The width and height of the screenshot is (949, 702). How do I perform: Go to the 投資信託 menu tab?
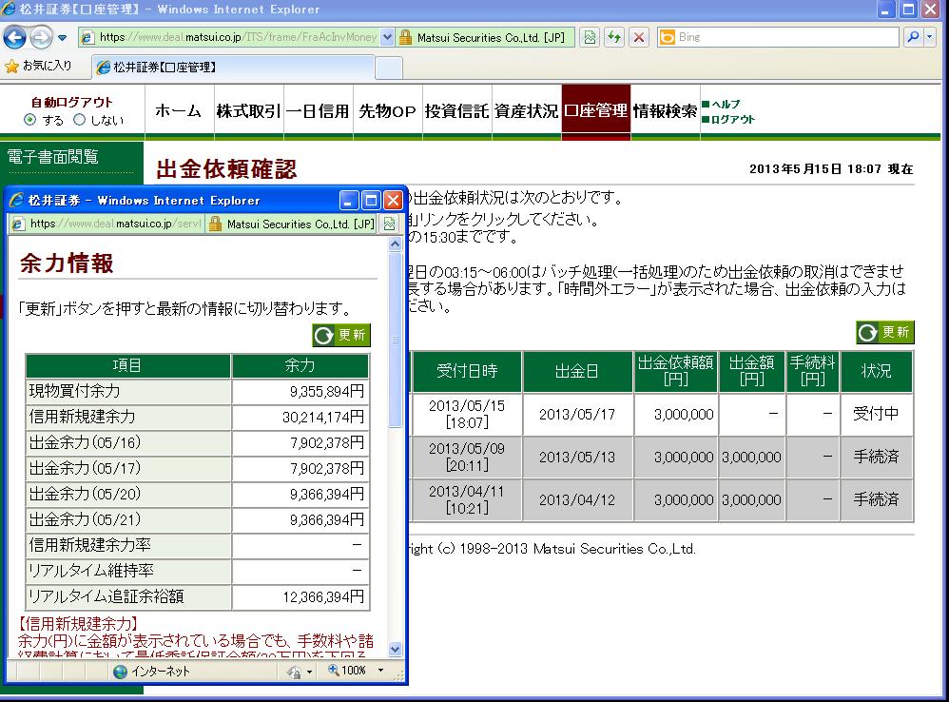(456, 111)
